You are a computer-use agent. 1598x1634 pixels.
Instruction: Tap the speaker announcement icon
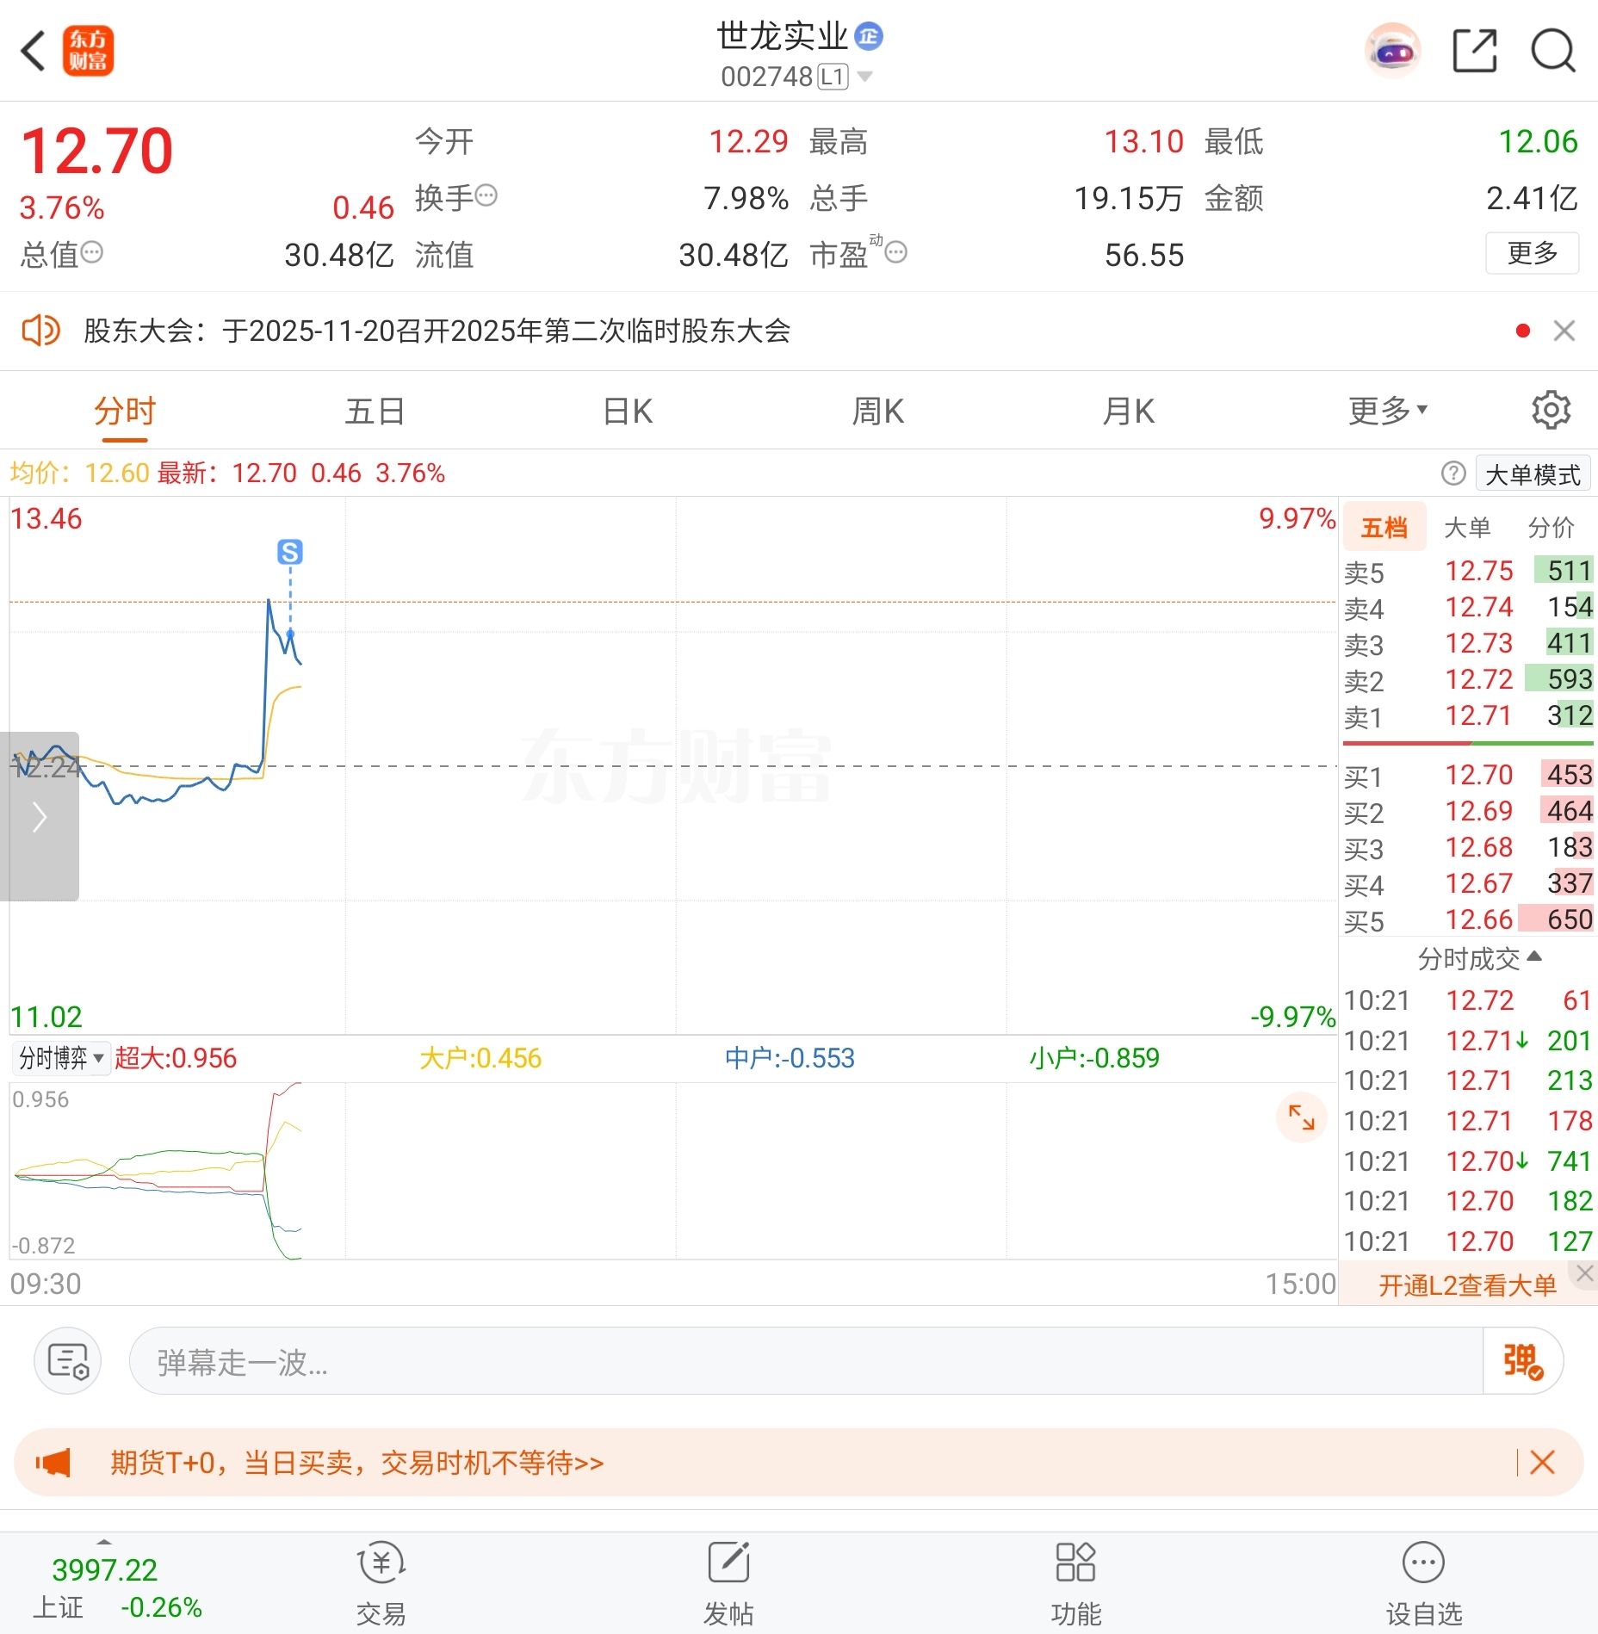(x=40, y=331)
